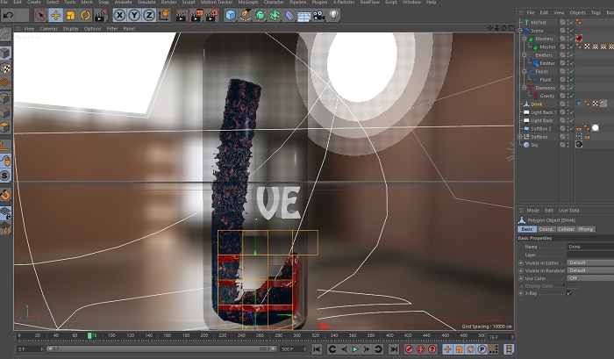Click the red Record Active Objects button
Viewport: 614px width, 359px height.
point(410,348)
